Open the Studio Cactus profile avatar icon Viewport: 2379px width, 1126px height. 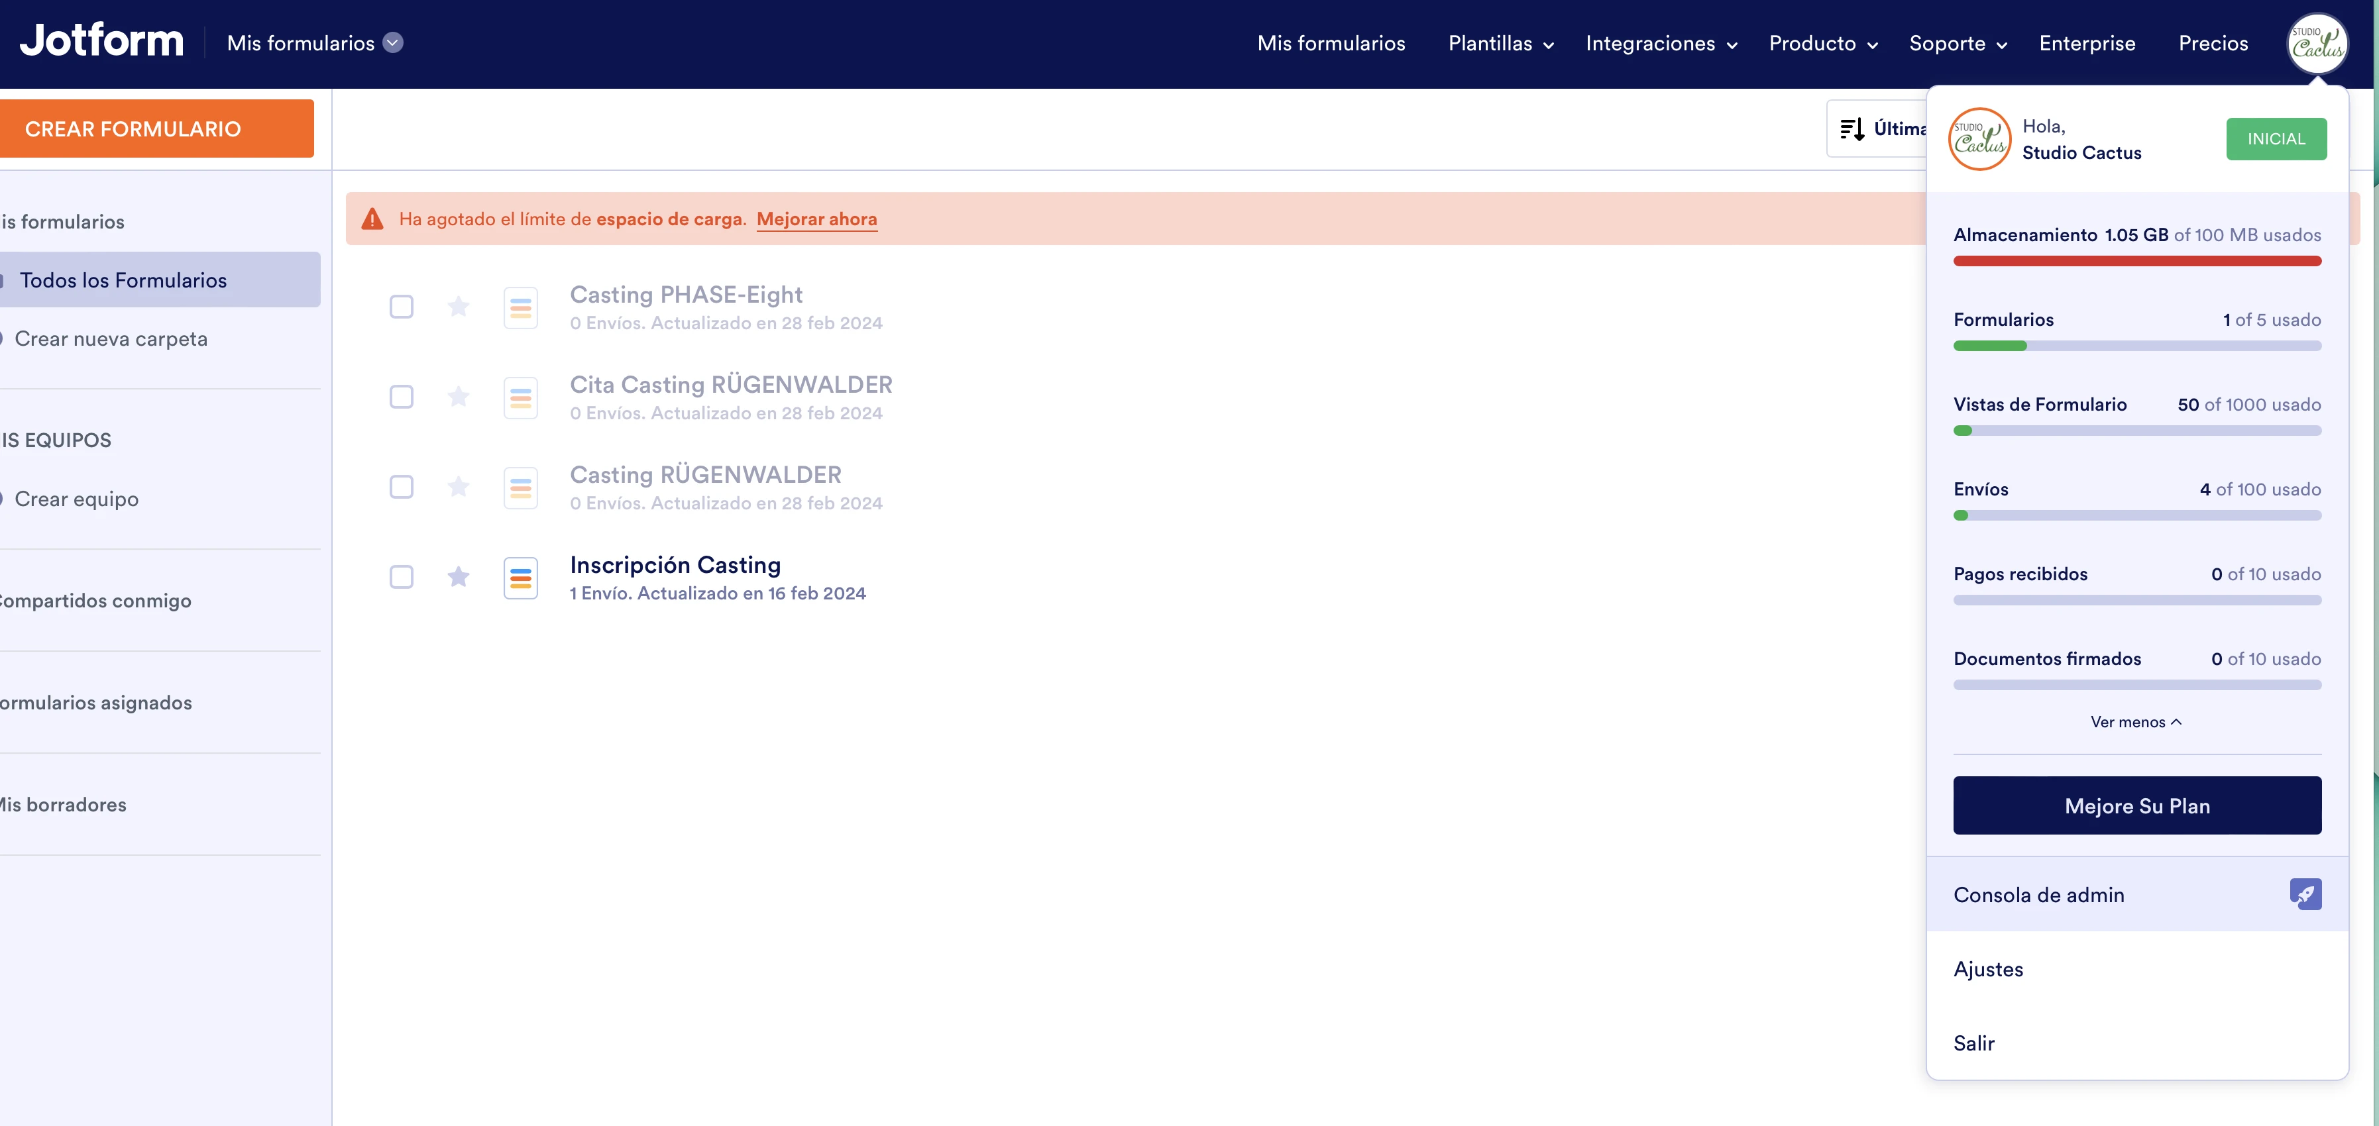point(2318,42)
